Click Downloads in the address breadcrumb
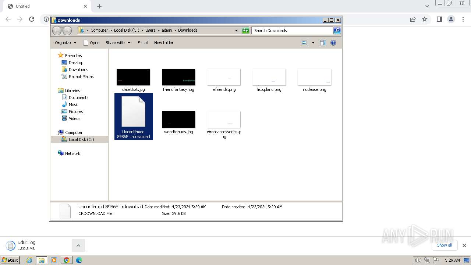The height and width of the screenshot is (265, 471). coord(188,30)
